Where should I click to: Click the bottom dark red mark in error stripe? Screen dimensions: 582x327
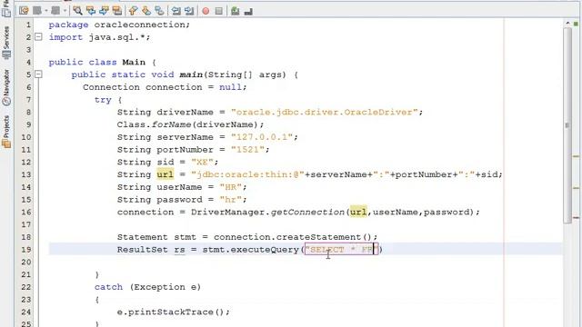point(576,218)
